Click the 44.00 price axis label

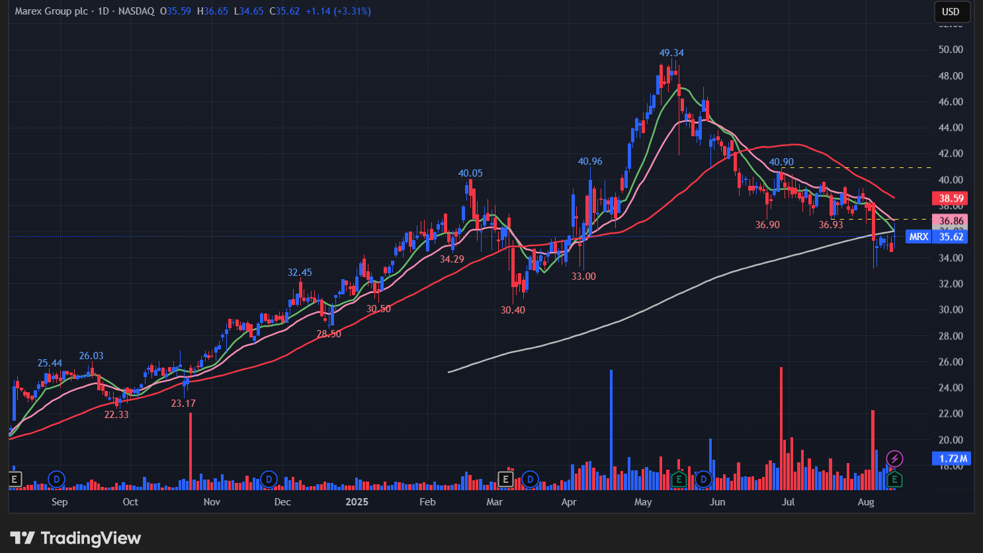[951, 128]
